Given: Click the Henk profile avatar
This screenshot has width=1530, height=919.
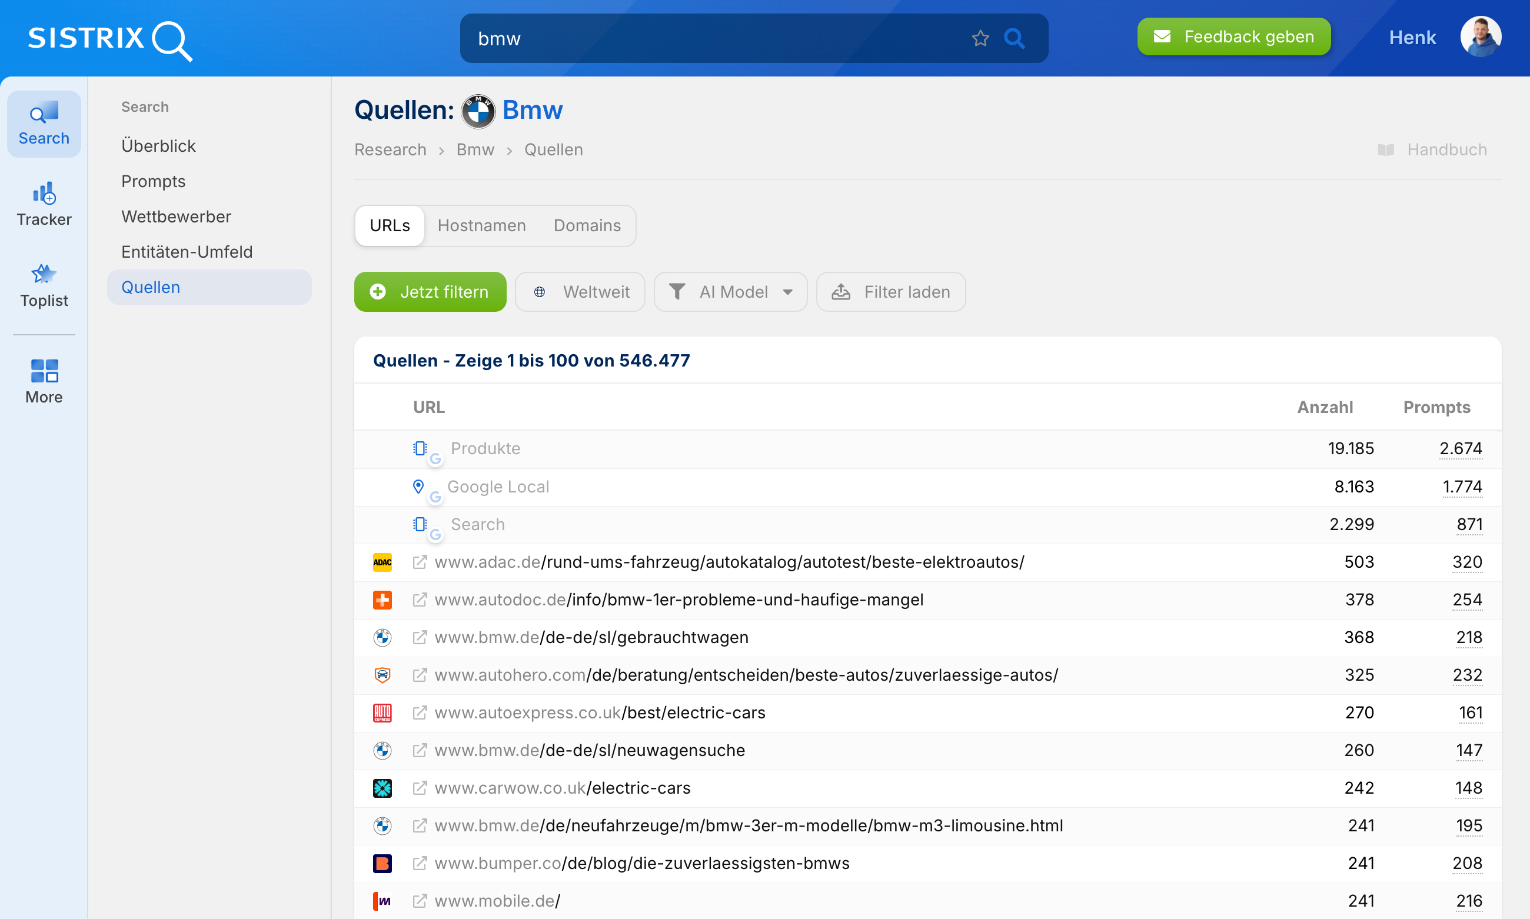Looking at the screenshot, I should pos(1481,36).
